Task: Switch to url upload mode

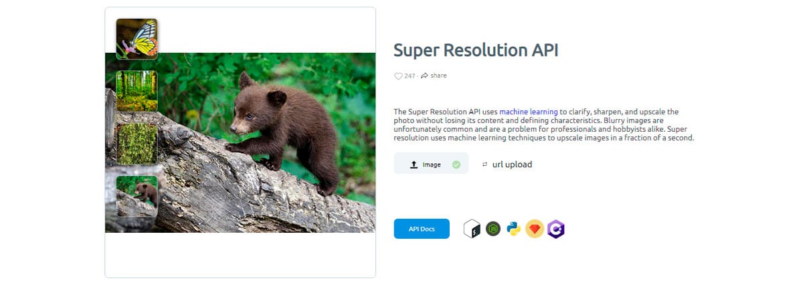Action: pyautogui.click(x=512, y=165)
